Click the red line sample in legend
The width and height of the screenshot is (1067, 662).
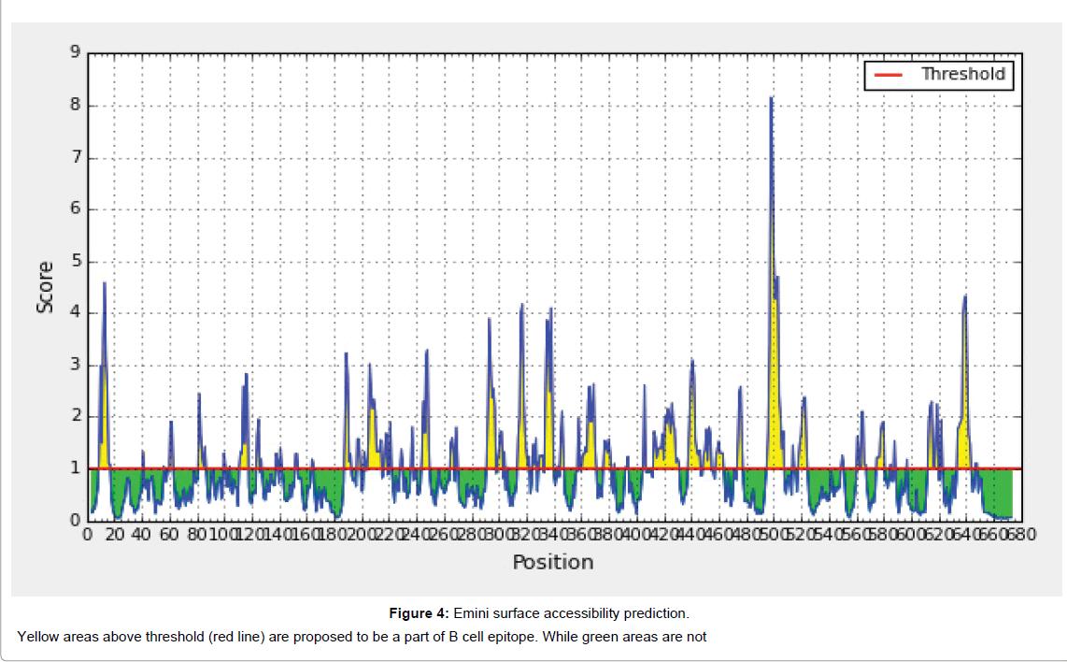[x=888, y=75]
